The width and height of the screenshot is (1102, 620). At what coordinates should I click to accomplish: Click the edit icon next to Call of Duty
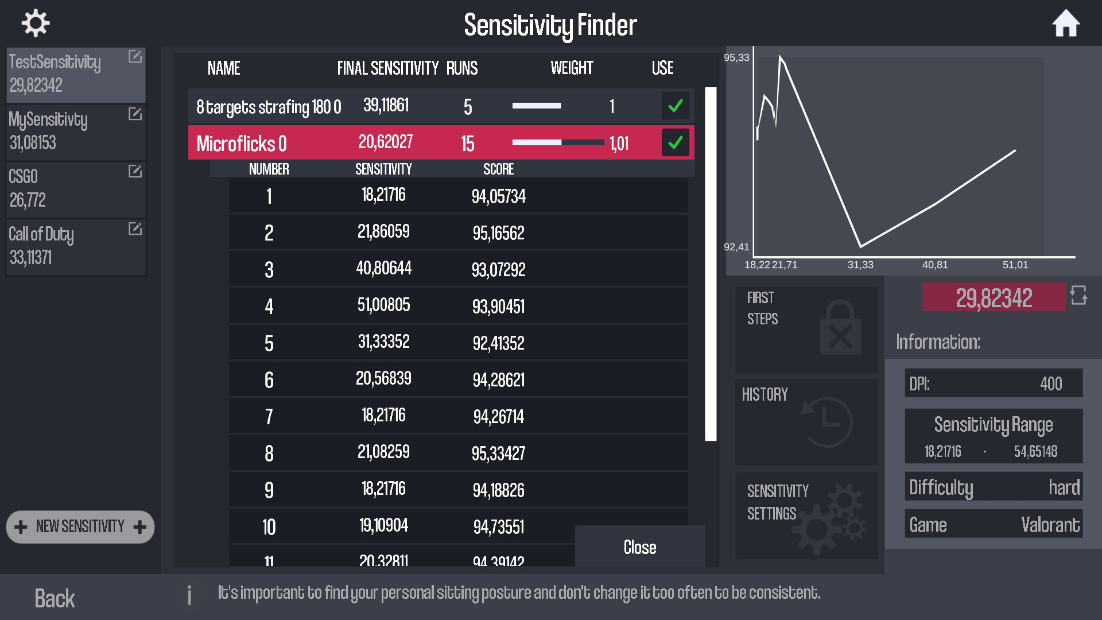point(135,228)
